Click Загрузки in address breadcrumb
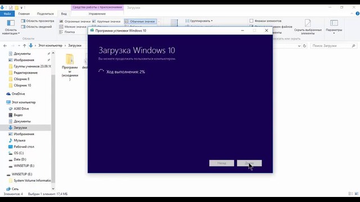 click(x=75, y=45)
